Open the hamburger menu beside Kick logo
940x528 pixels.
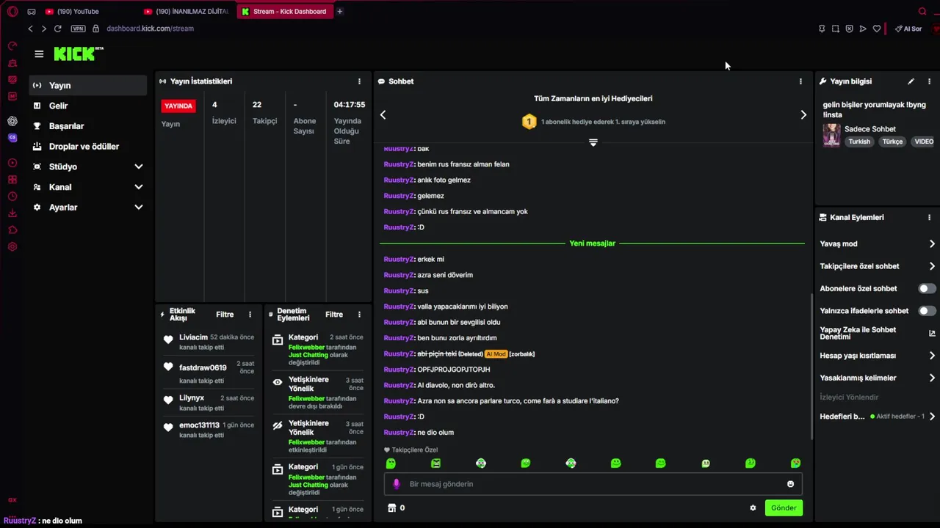coord(39,54)
